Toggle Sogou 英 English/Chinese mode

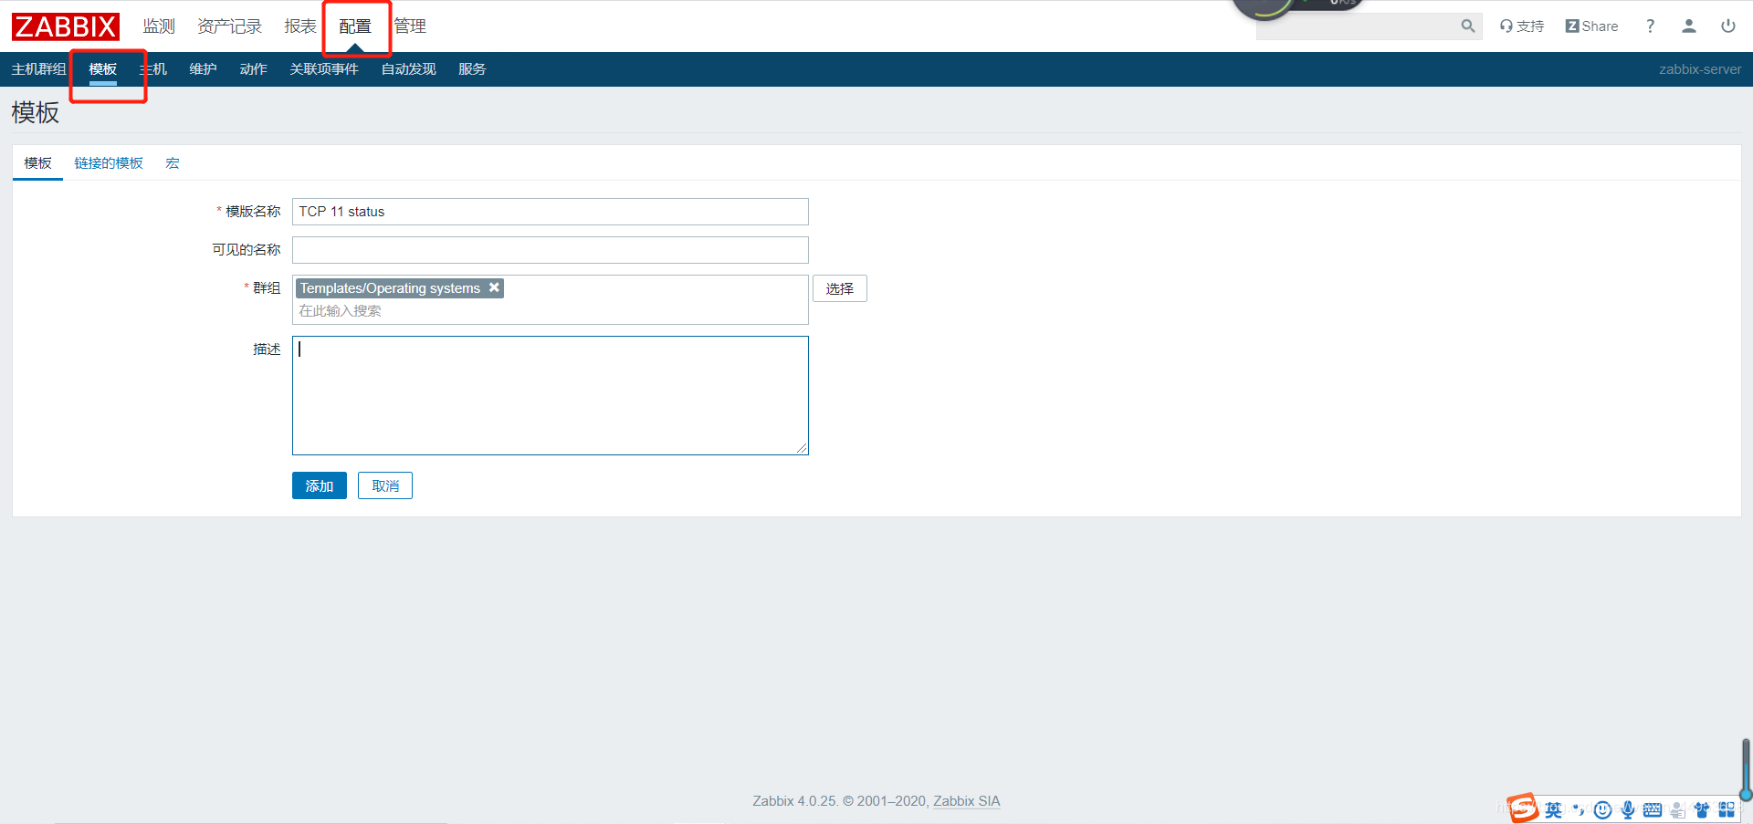click(1553, 810)
